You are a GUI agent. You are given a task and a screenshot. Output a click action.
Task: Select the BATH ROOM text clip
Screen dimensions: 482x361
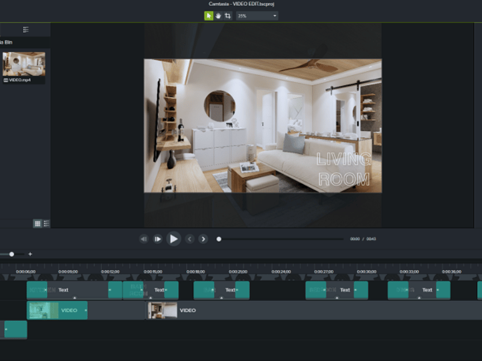[x=151, y=290]
